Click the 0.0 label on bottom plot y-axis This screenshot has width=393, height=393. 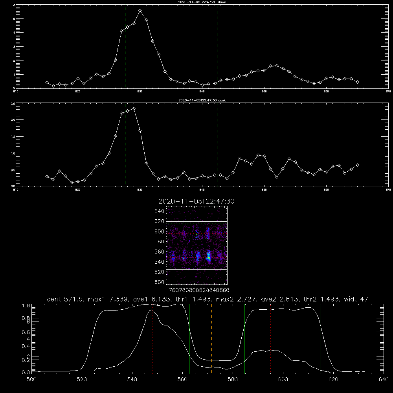point(26,373)
